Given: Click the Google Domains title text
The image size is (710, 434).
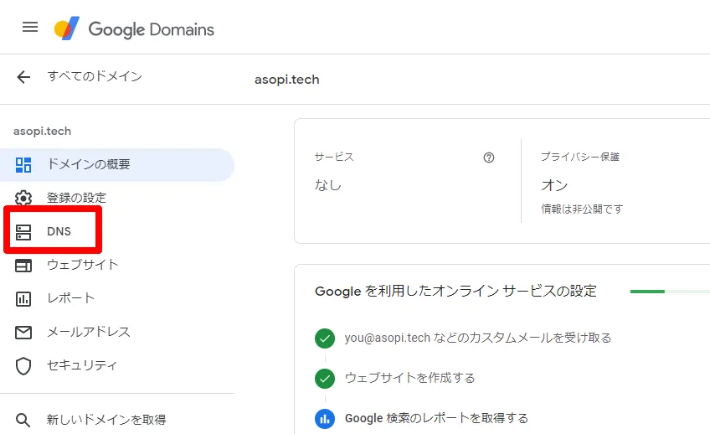Looking at the screenshot, I should coord(152,29).
